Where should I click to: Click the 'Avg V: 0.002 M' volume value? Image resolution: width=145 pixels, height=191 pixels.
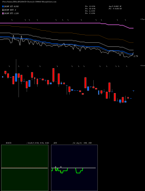[x=115, y=6]
